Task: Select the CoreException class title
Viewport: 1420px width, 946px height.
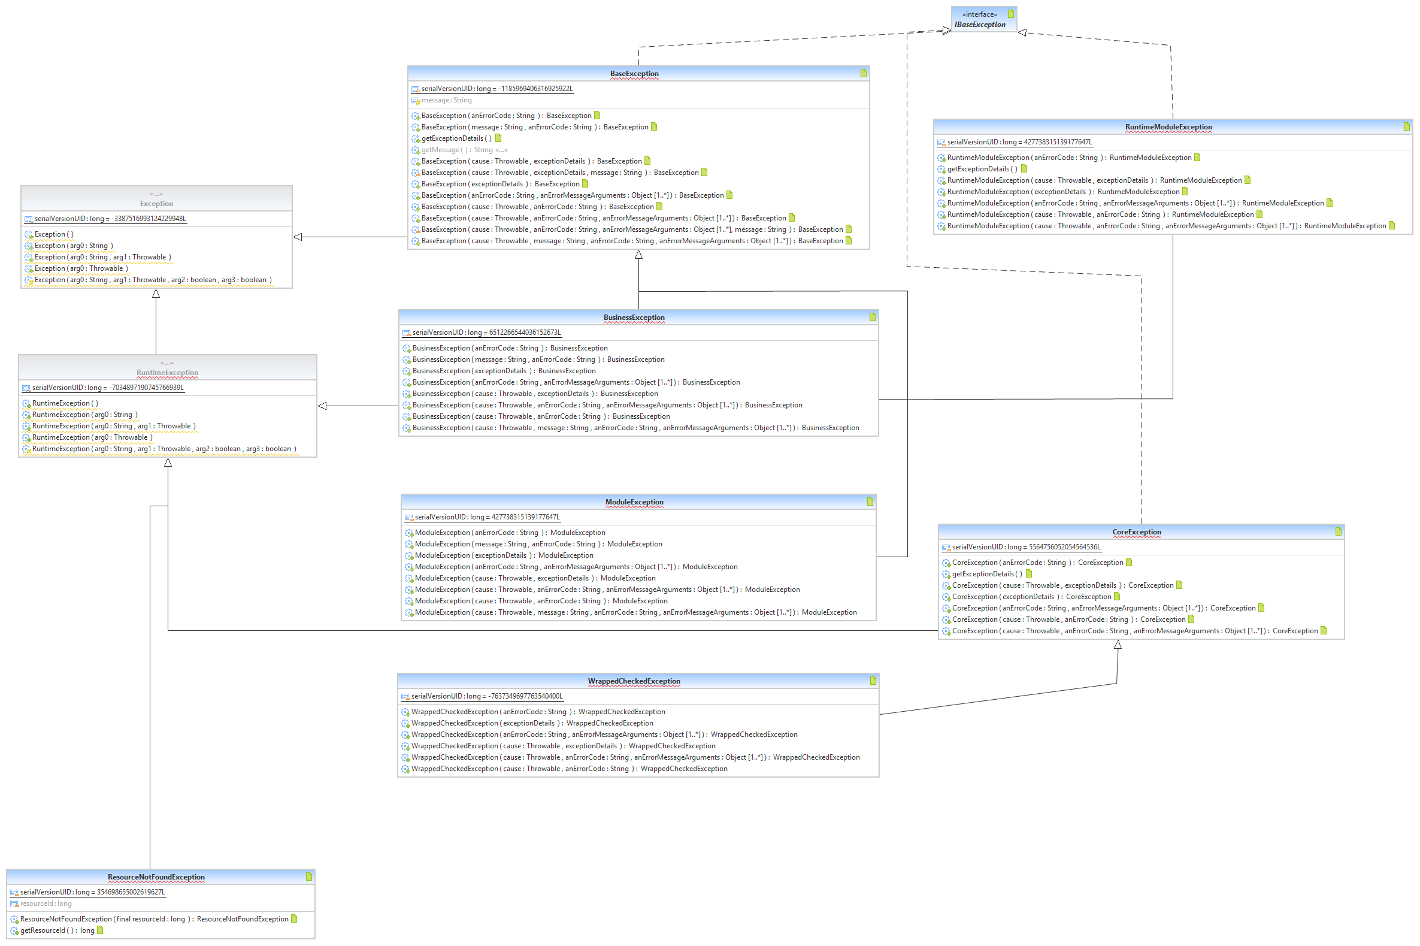Action: click(1136, 532)
